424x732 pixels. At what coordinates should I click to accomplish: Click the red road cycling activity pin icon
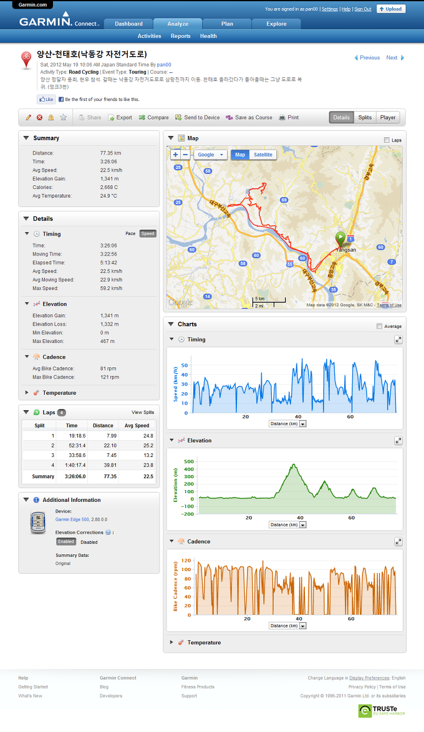(x=26, y=60)
